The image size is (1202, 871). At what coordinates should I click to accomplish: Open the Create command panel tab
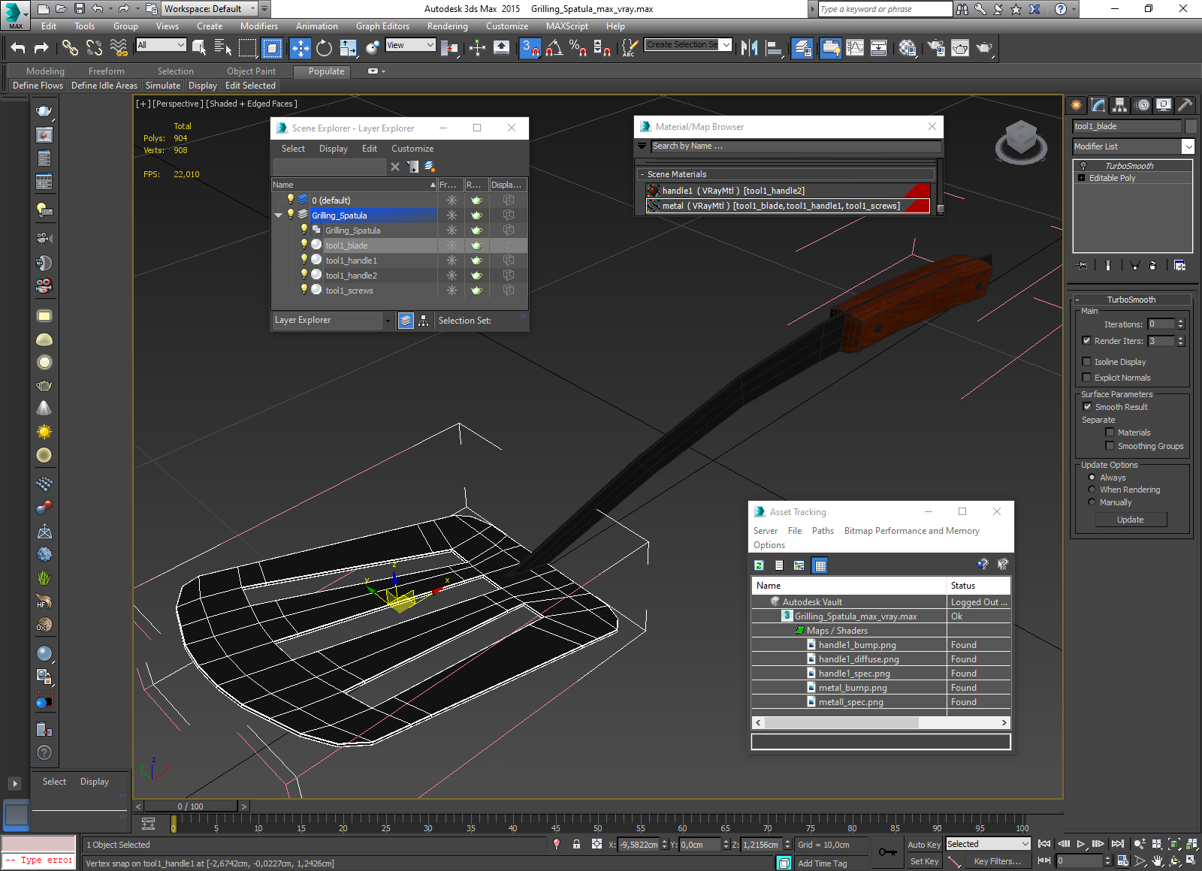(1077, 105)
